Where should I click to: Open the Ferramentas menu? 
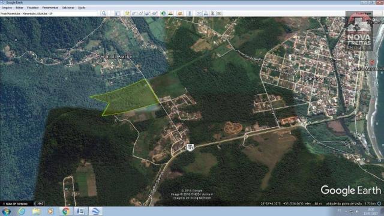(x=50, y=8)
